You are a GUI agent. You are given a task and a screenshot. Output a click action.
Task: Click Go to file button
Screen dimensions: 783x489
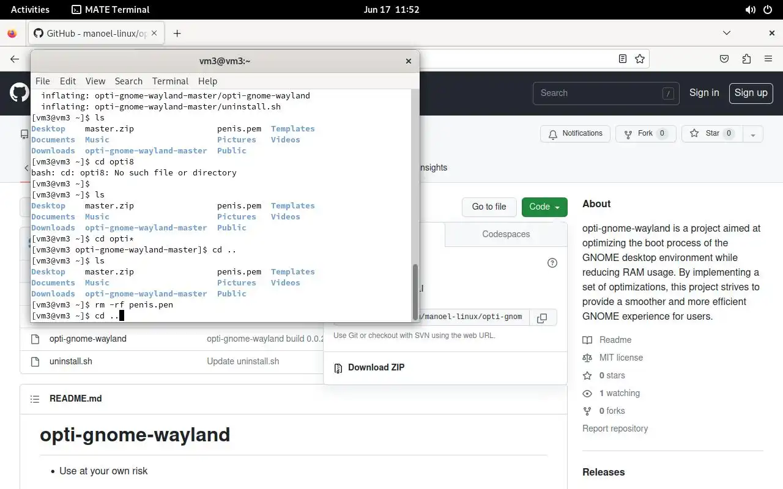[489, 207]
